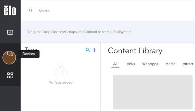This screenshot has width=195, height=111.
Task: Select the All tab in Content Library
Action: [x=115, y=64]
